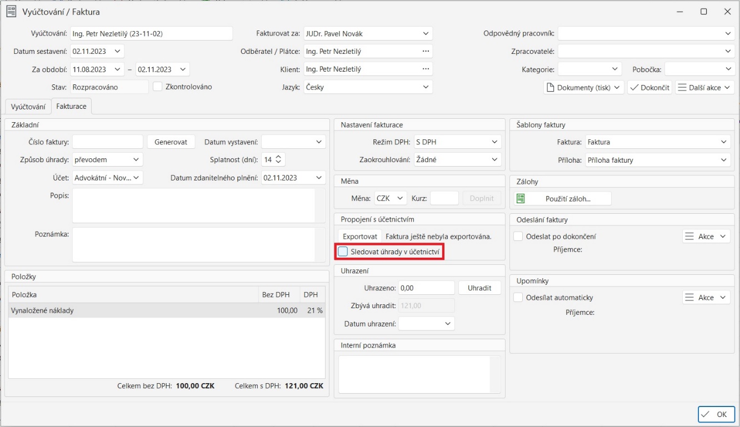Select the Fakturace tab
This screenshot has height=427, width=740.
pos(71,106)
